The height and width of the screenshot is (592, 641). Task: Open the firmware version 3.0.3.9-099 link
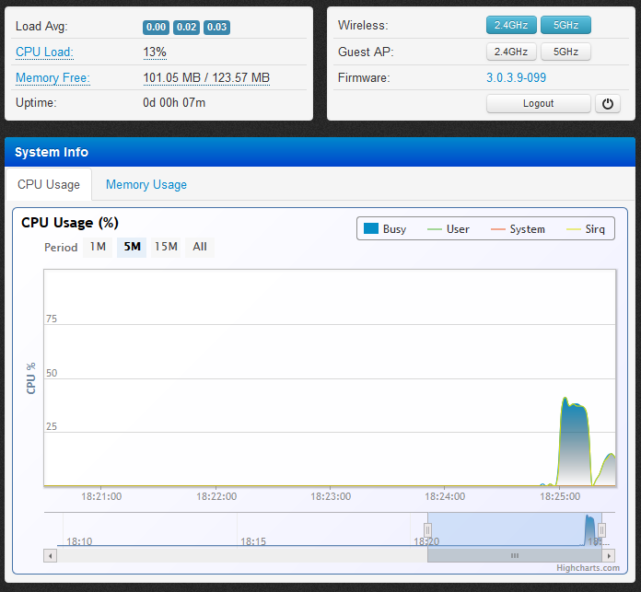click(516, 78)
